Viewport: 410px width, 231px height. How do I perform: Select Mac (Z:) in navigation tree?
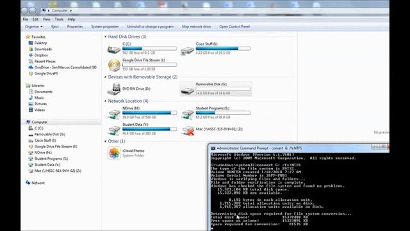[58, 171]
